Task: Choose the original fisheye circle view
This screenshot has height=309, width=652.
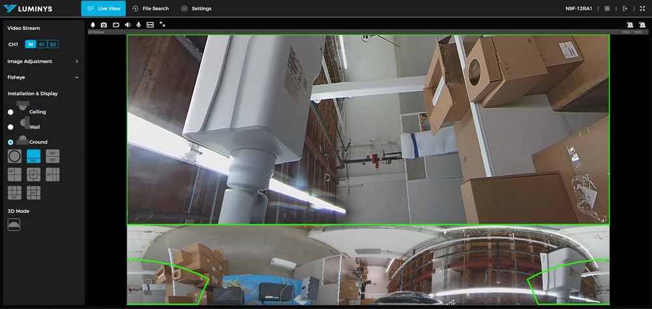Action: (x=14, y=156)
